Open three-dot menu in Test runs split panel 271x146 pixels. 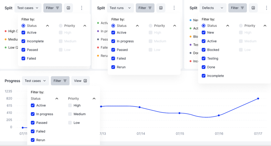(x=174, y=8)
